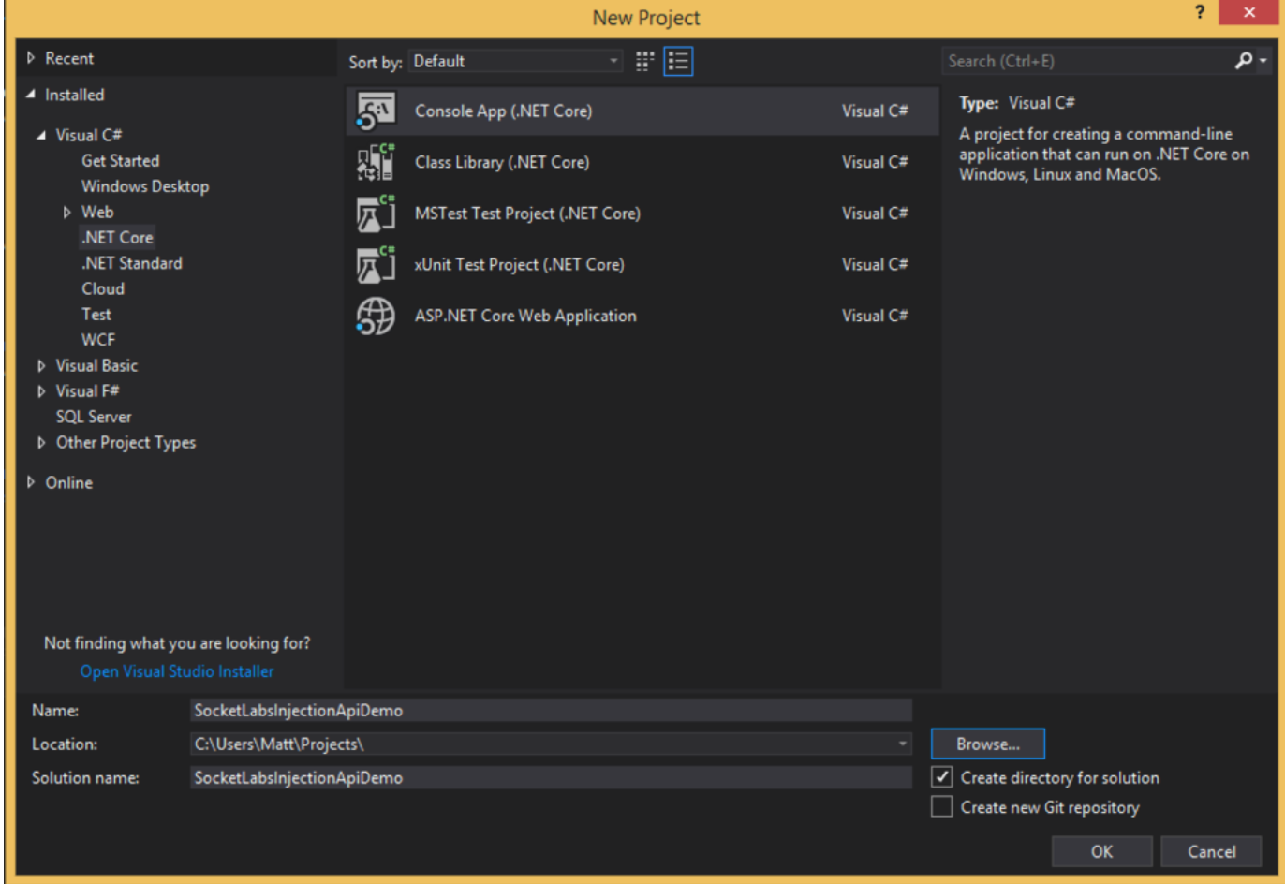Switch to small icons grid view

[x=644, y=62]
